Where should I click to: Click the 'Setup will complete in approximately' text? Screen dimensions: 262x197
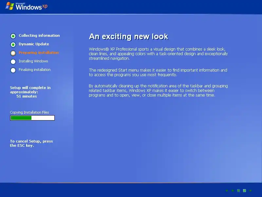[x=30, y=90]
